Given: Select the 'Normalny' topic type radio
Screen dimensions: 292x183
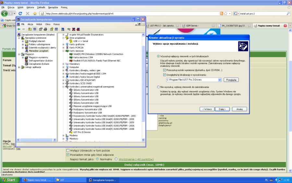Looking at the screenshot, I should tap(97, 159).
